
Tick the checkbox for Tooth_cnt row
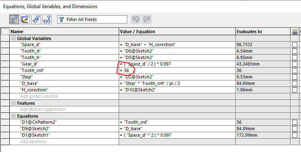click(295, 70)
